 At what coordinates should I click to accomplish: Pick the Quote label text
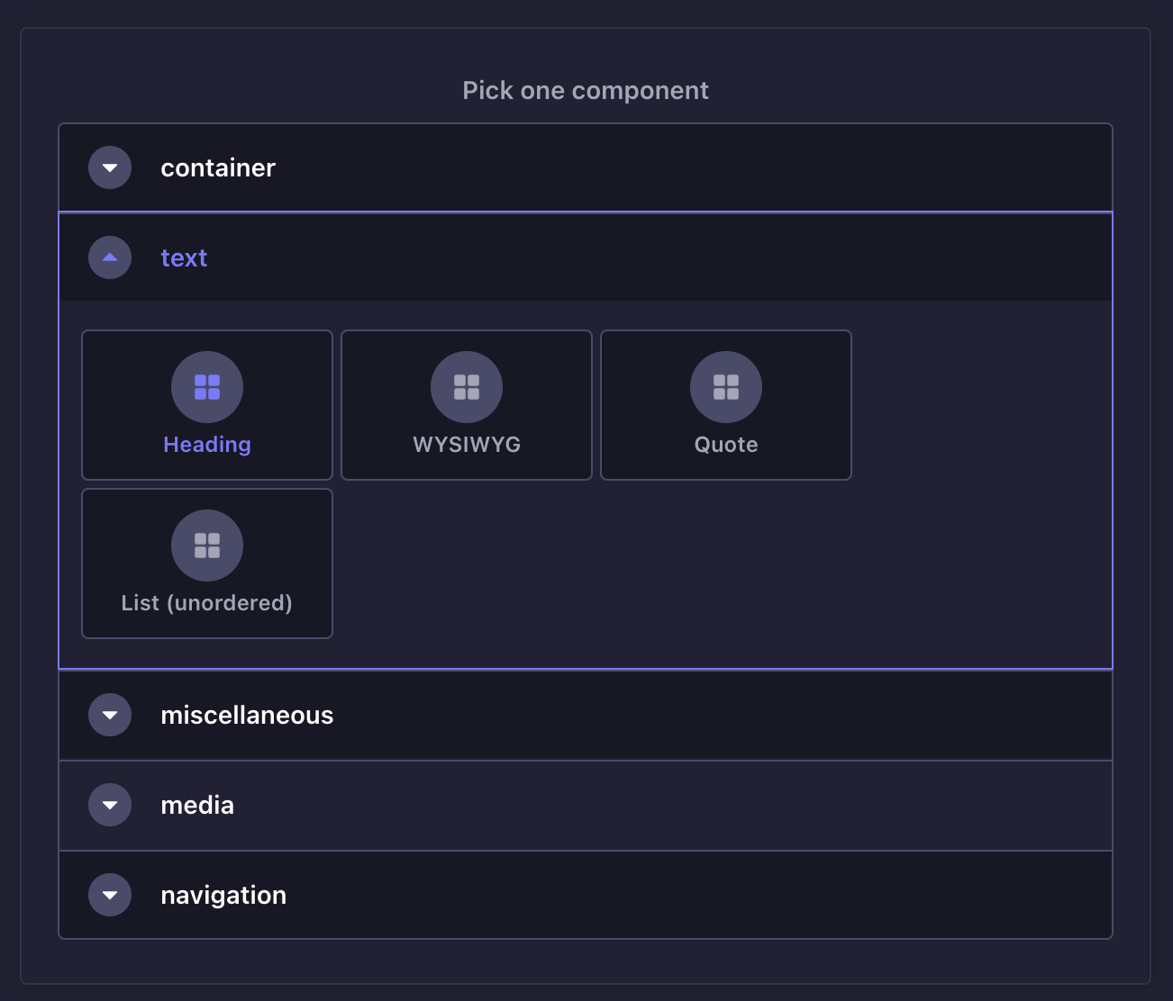(726, 445)
